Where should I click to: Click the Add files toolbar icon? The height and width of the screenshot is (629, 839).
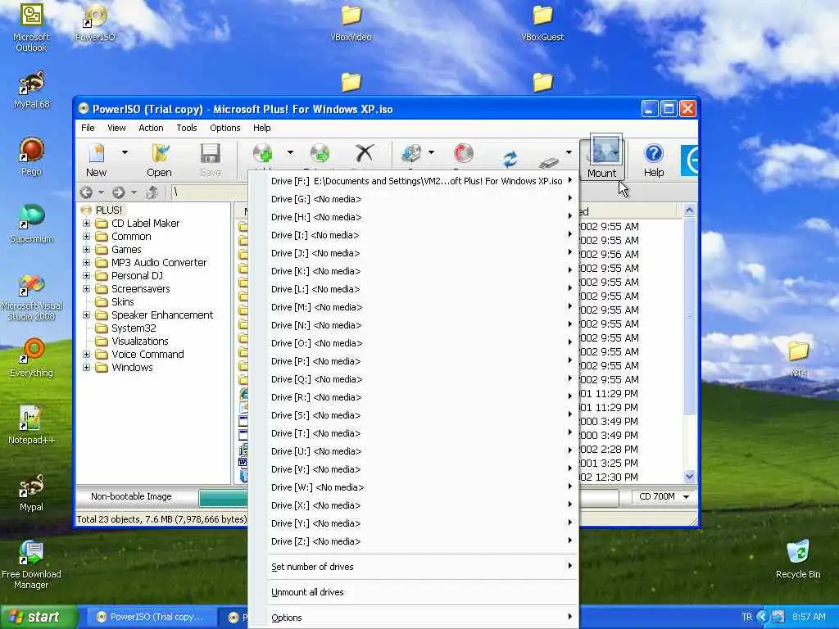(263, 153)
